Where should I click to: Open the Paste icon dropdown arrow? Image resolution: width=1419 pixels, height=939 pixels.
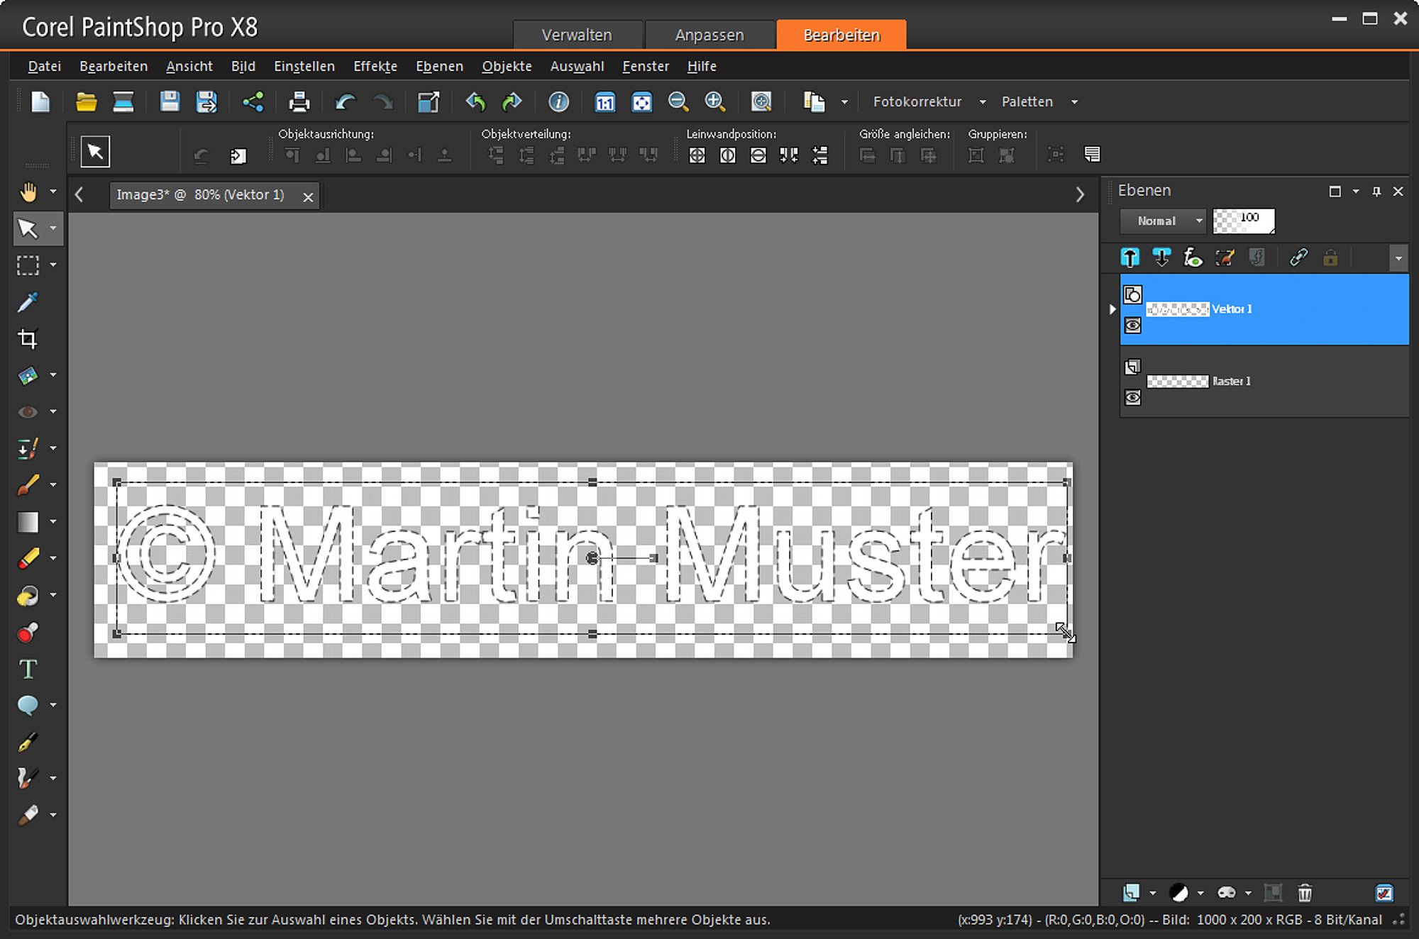pyautogui.click(x=844, y=102)
